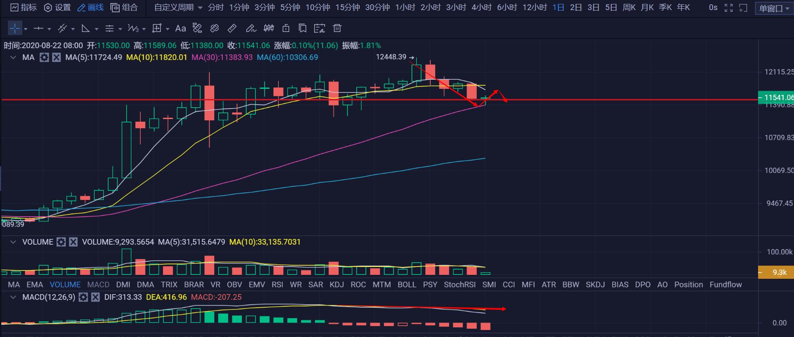Click the 指标 indicators button
The image size is (794, 337).
point(24,7)
